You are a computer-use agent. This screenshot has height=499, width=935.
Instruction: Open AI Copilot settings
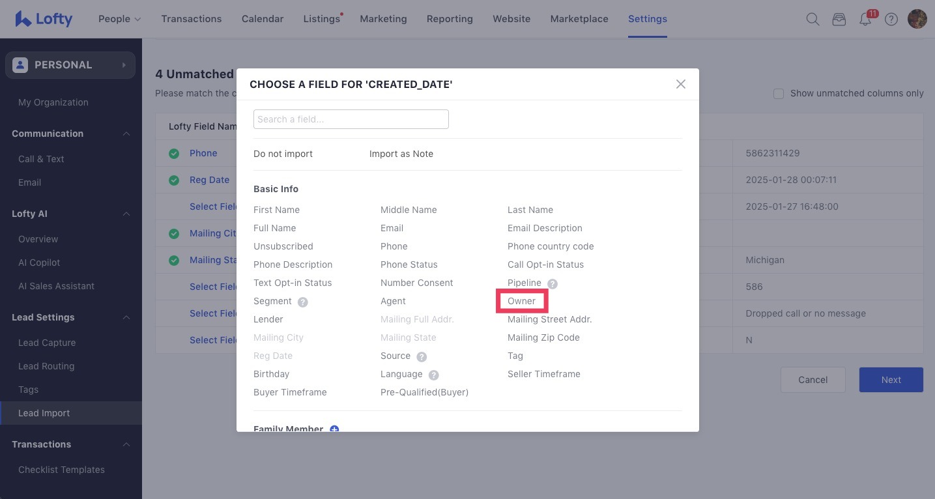click(x=39, y=263)
